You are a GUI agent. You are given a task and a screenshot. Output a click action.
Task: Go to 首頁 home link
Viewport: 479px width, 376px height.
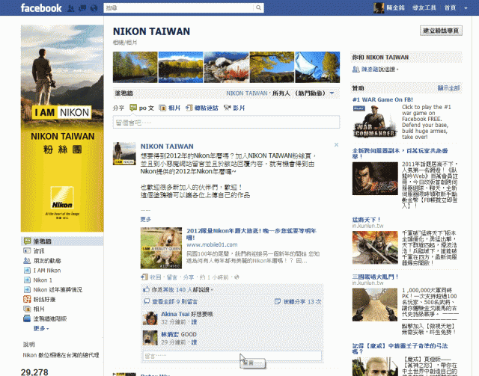pos(450,7)
